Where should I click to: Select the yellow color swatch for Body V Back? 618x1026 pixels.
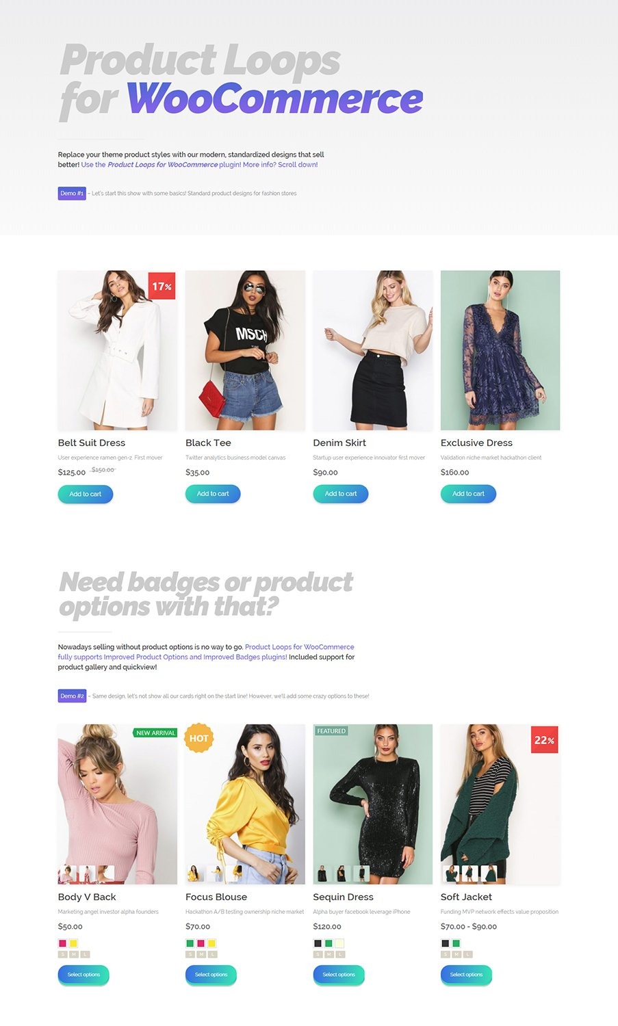pos(74,943)
